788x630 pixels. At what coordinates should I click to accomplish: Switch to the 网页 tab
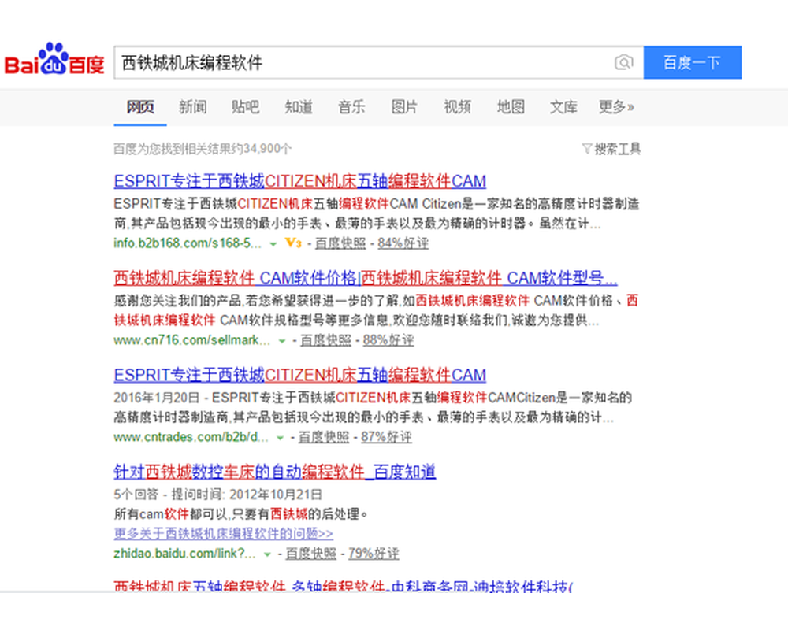pos(140,107)
